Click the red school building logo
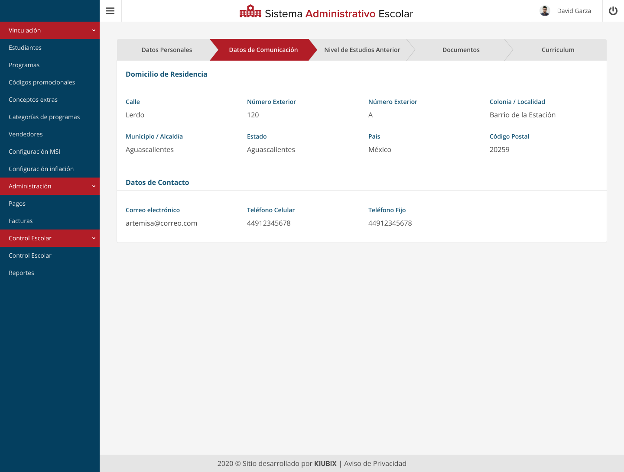 (x=250, y=11)
